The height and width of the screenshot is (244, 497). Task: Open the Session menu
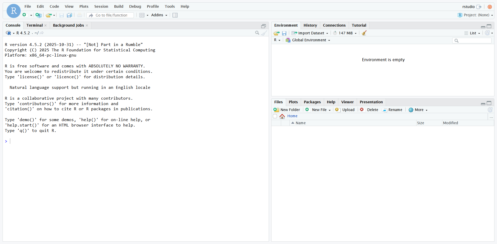click(x=101, y=6)
